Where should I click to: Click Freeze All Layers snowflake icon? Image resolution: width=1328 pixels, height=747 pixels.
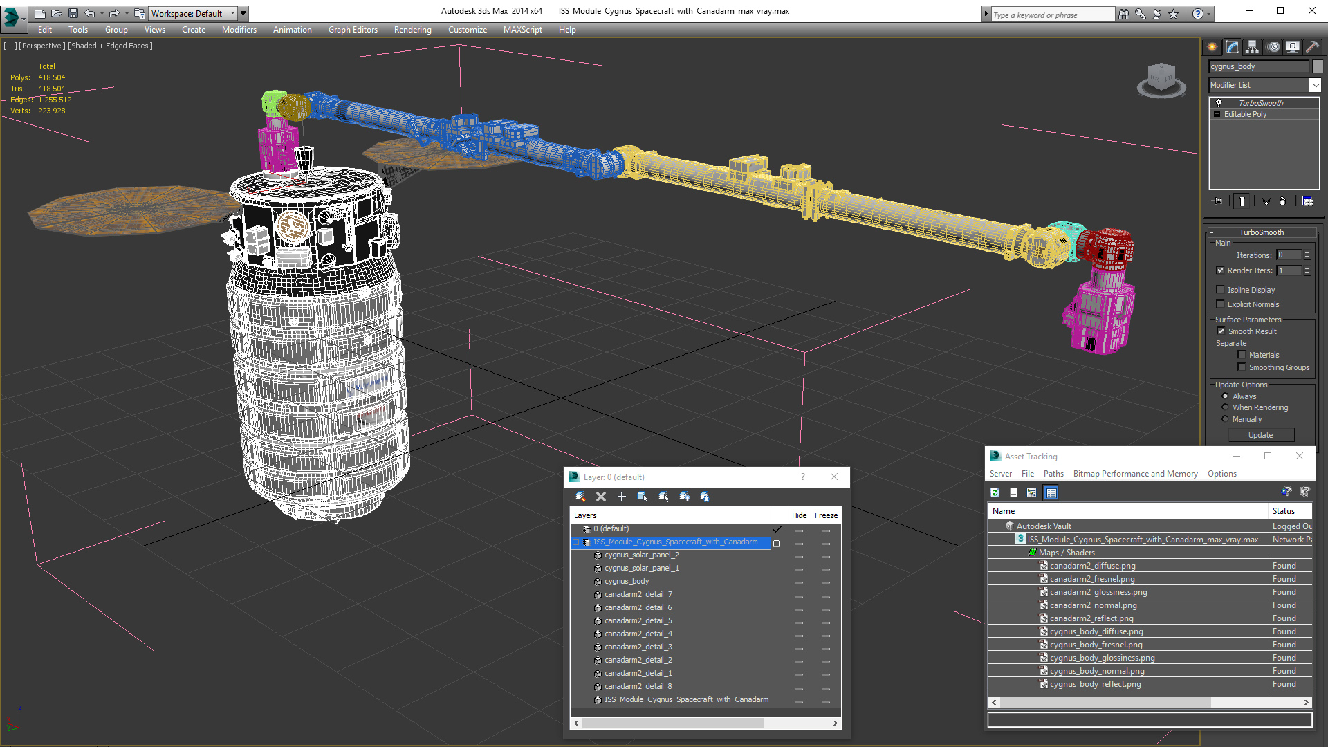[x=705, y=497]
